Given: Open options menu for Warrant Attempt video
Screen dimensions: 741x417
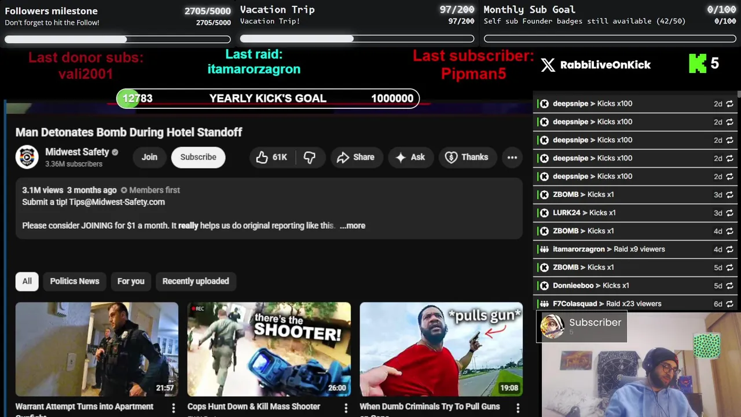Looking at the screenshot, I should 173,408.
